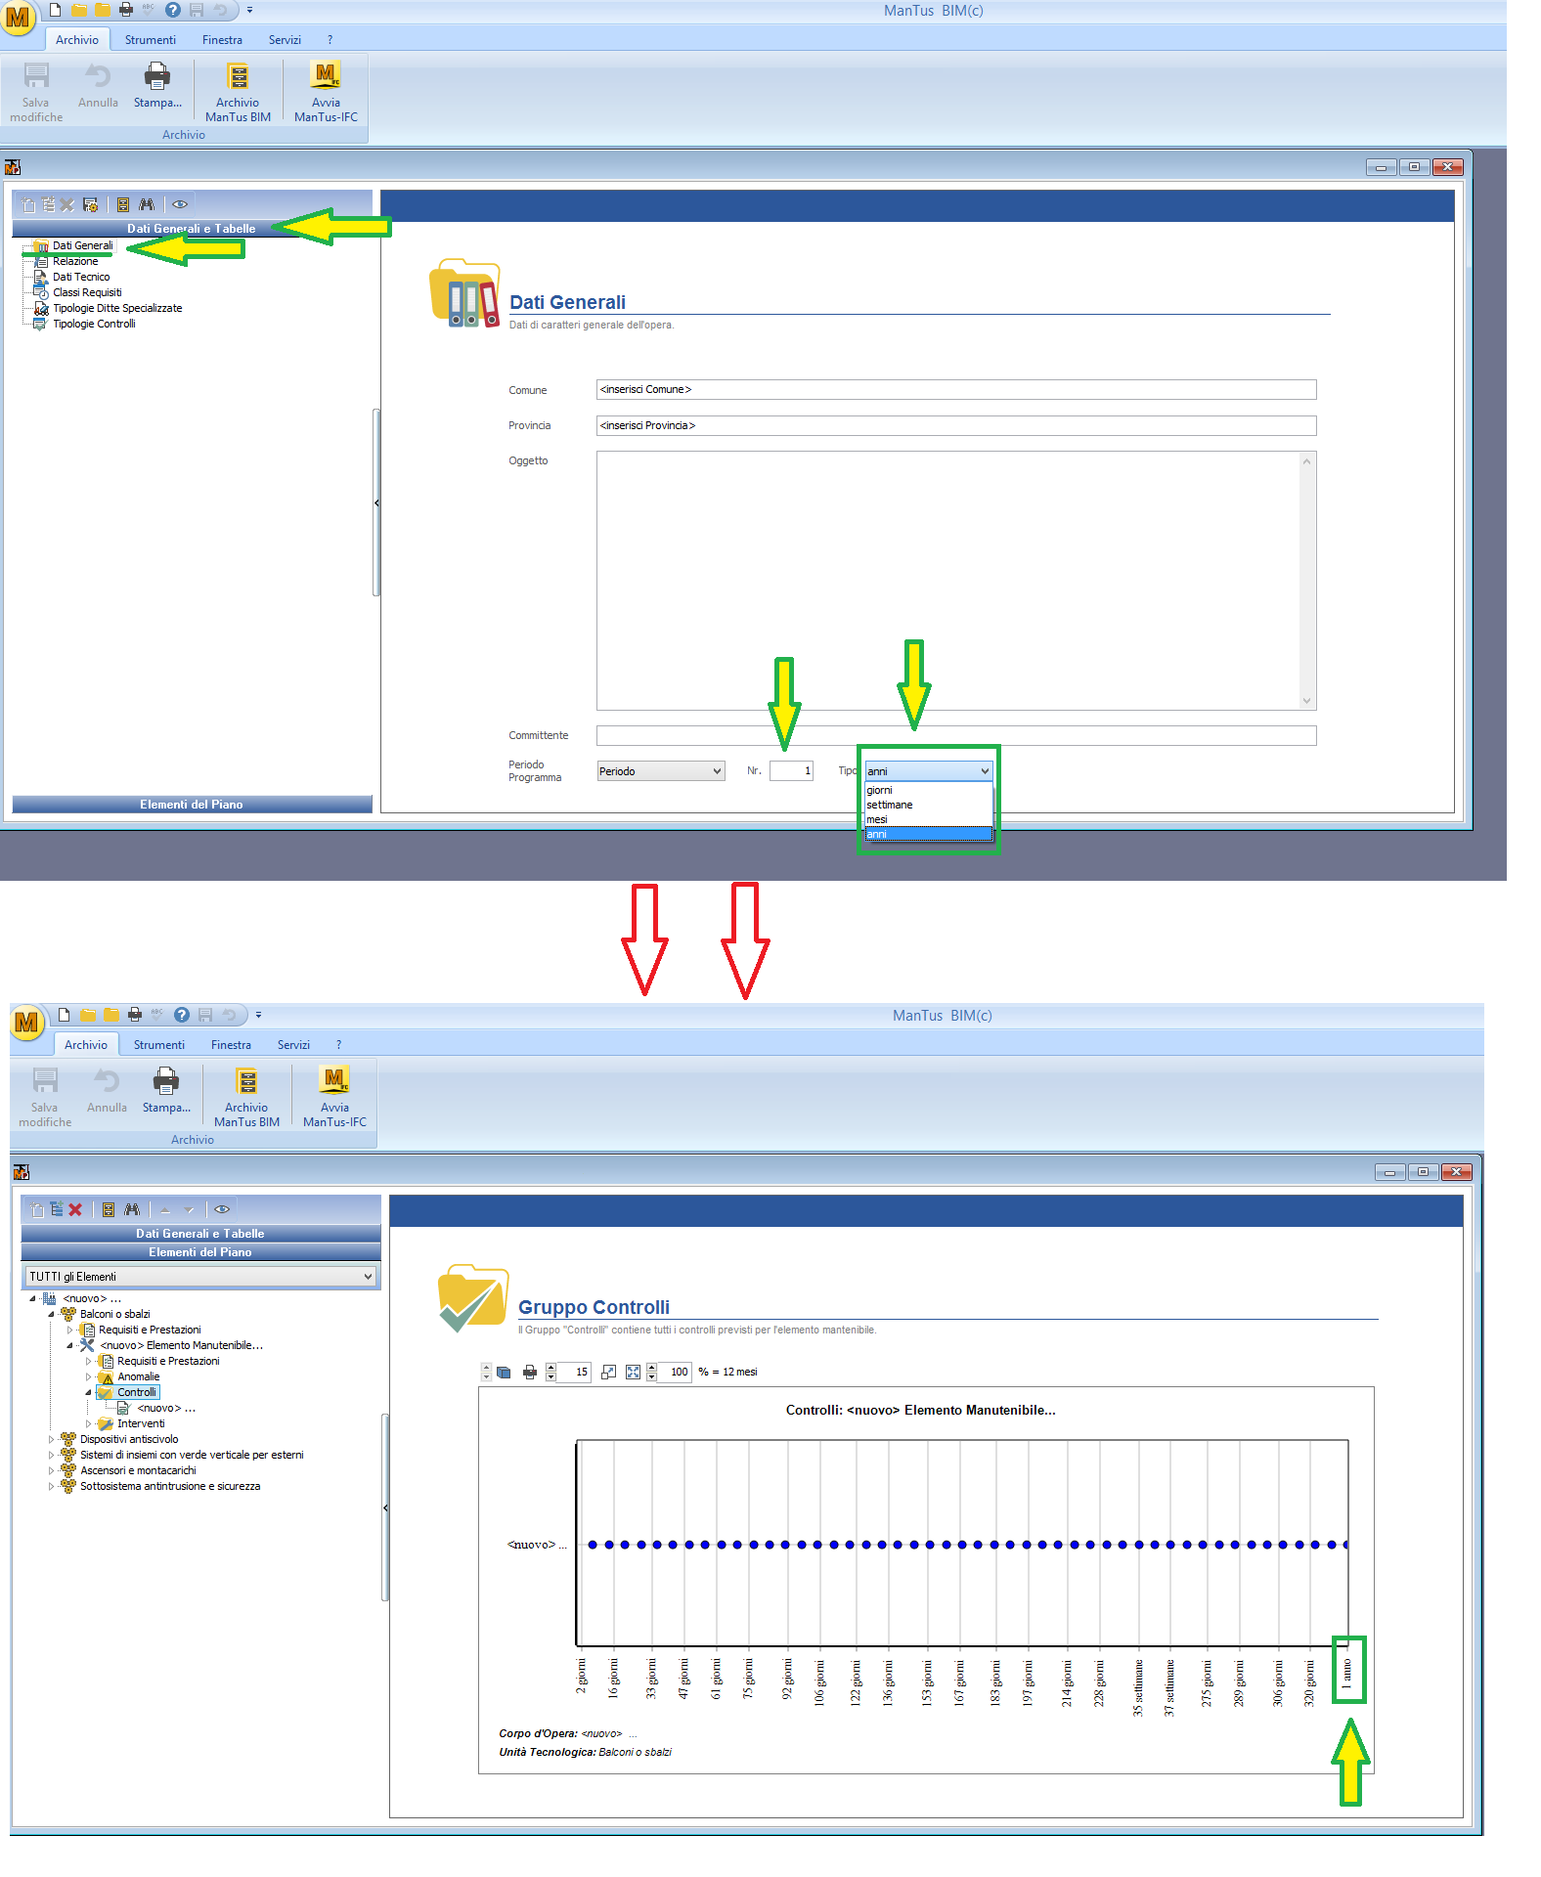Select Dati Tecnico in upper tree

point(81,278)
